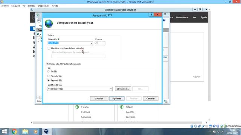The height and width of the screenshot is (135, 241).
Task: Open the Dirección IP dropdown
Action: click(x=91, y=43)
